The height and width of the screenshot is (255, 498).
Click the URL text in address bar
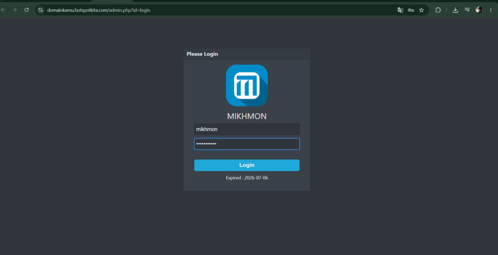pos(99,10)
